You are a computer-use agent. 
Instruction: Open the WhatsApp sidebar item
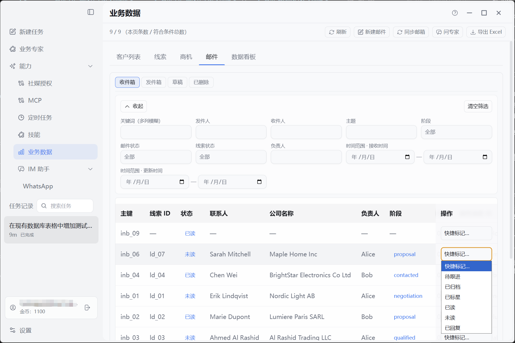(38, 186)
